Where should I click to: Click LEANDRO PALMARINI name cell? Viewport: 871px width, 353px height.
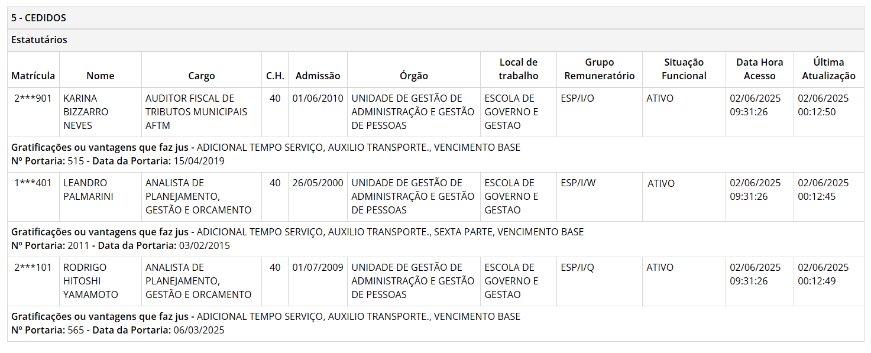pos(89,189)
